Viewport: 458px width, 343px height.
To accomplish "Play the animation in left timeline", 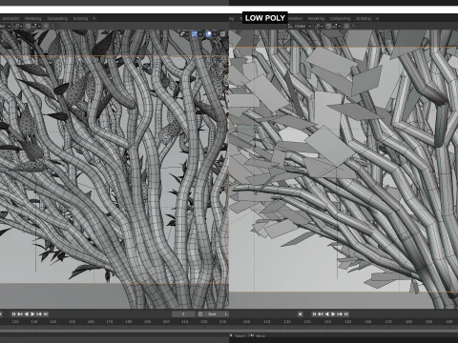I will tap(32, 314).
